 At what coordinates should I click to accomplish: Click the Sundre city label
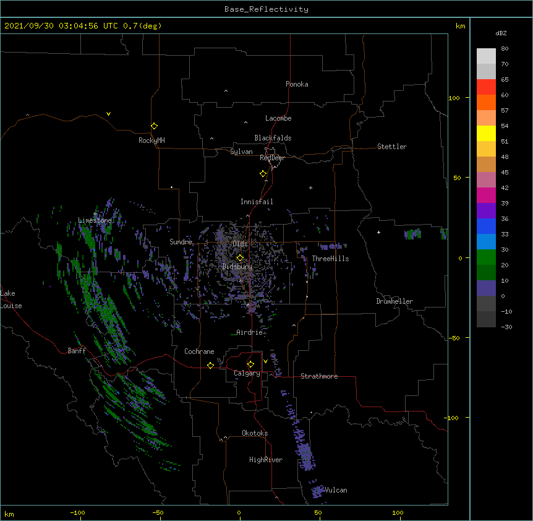(x=181, y=242)
